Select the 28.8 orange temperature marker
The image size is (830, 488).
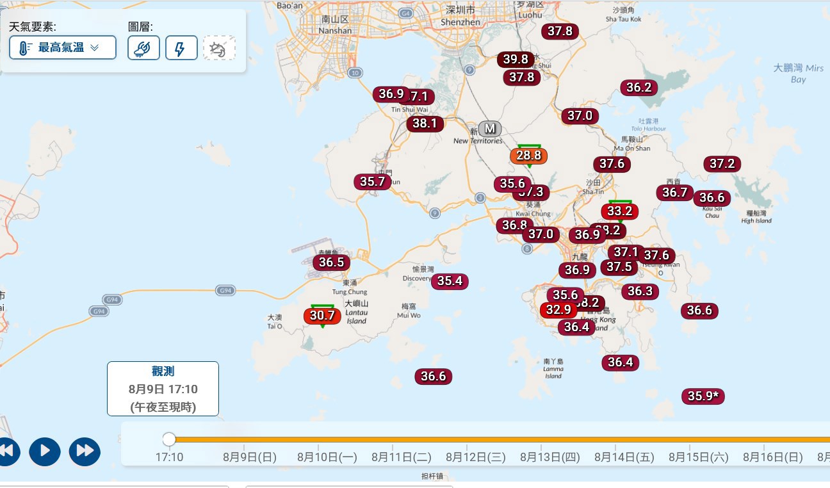[528, 156]
